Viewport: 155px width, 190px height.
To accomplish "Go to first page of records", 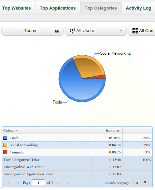I will (8, 182).
